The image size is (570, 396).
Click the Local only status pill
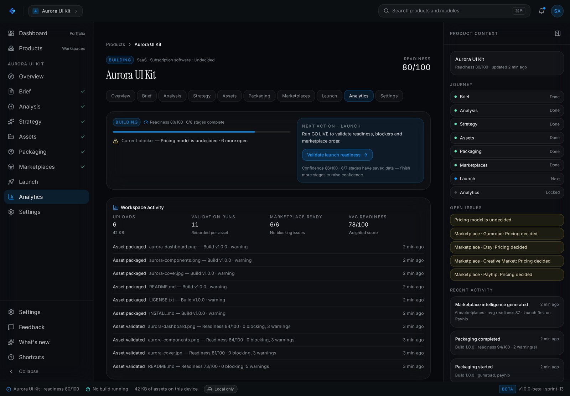coord(221,389)
